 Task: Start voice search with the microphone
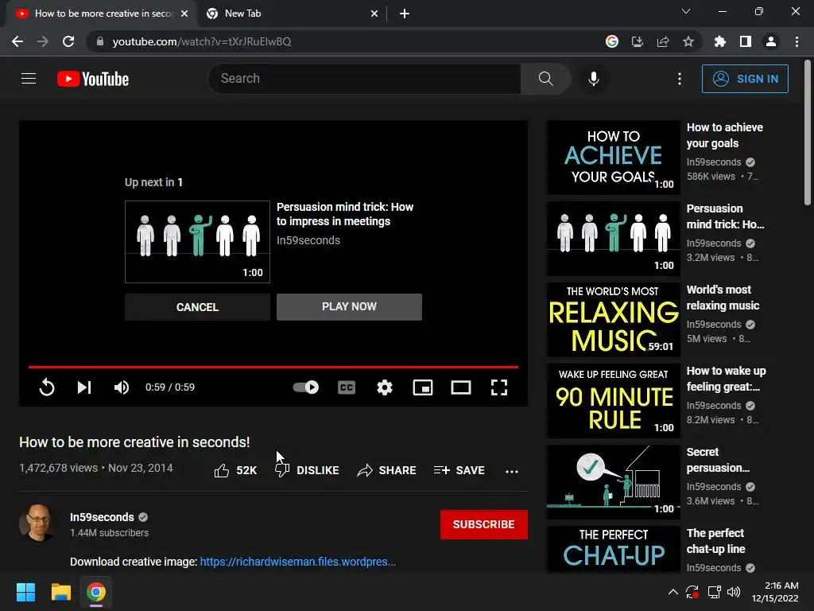point(594,79)
